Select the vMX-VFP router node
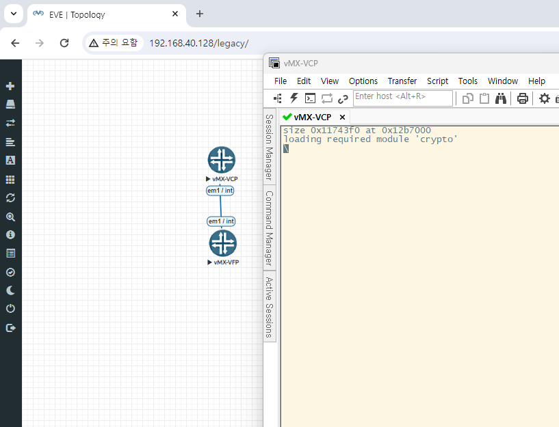 tap(223, 243)
